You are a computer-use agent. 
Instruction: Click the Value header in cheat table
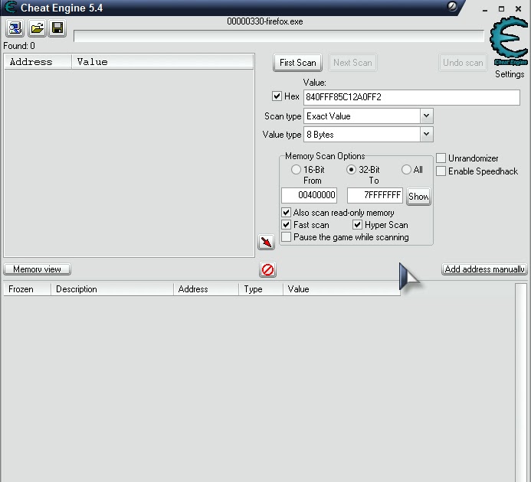tap(342, 289)
